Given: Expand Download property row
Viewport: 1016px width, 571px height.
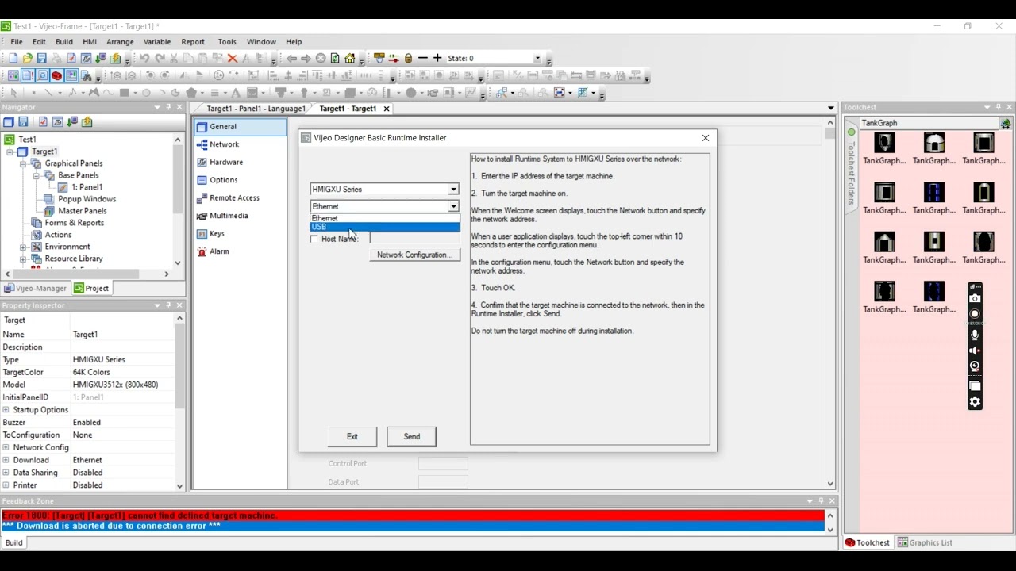Looking at the screenshot, I should 6,460.
